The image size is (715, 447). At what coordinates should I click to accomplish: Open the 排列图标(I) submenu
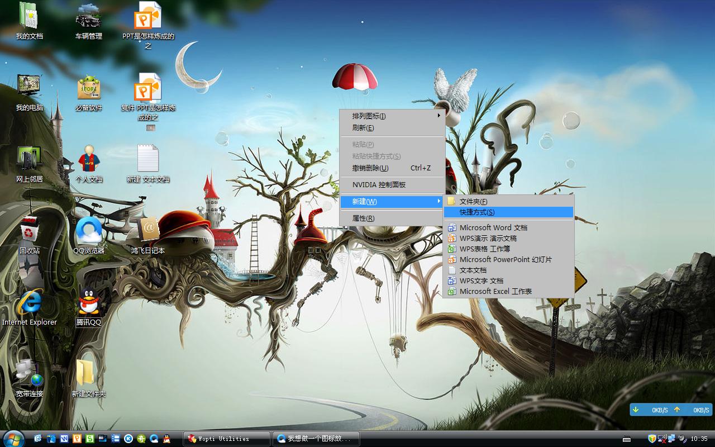click(x=392, y=116)
